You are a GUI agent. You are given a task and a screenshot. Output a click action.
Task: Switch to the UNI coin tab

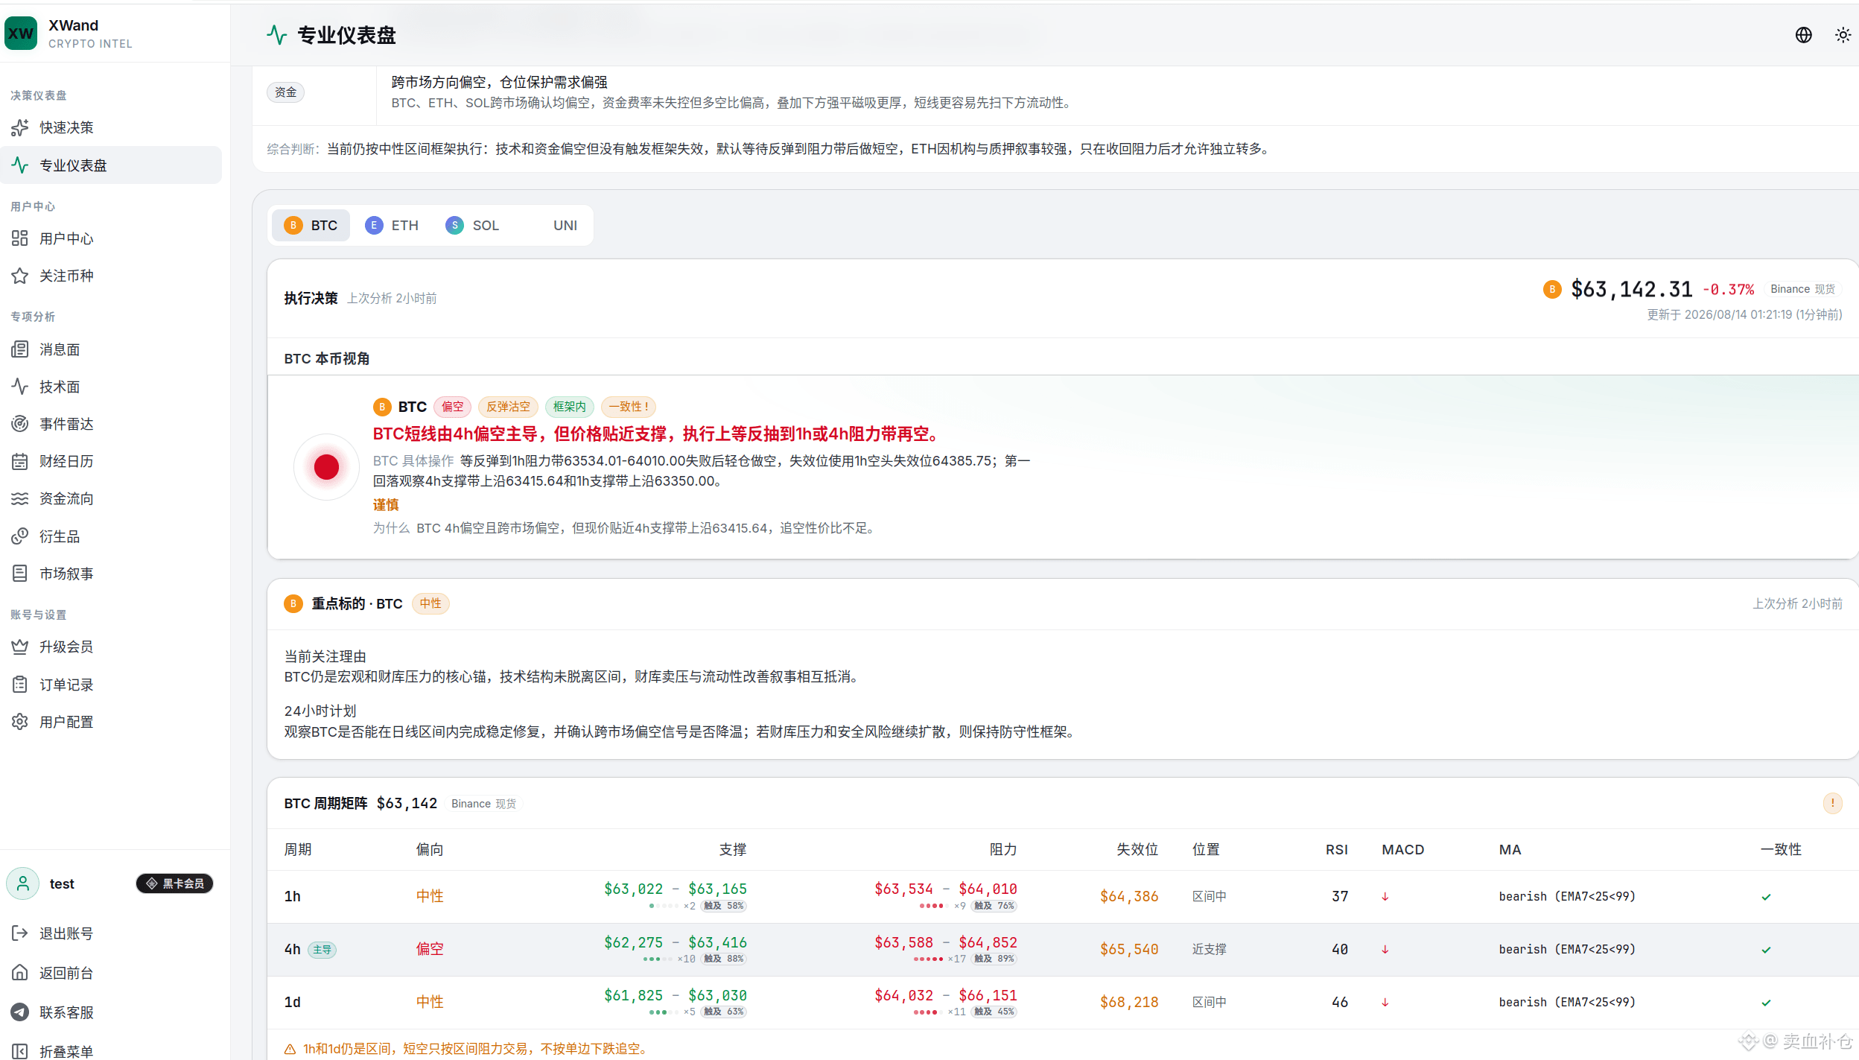552,226
